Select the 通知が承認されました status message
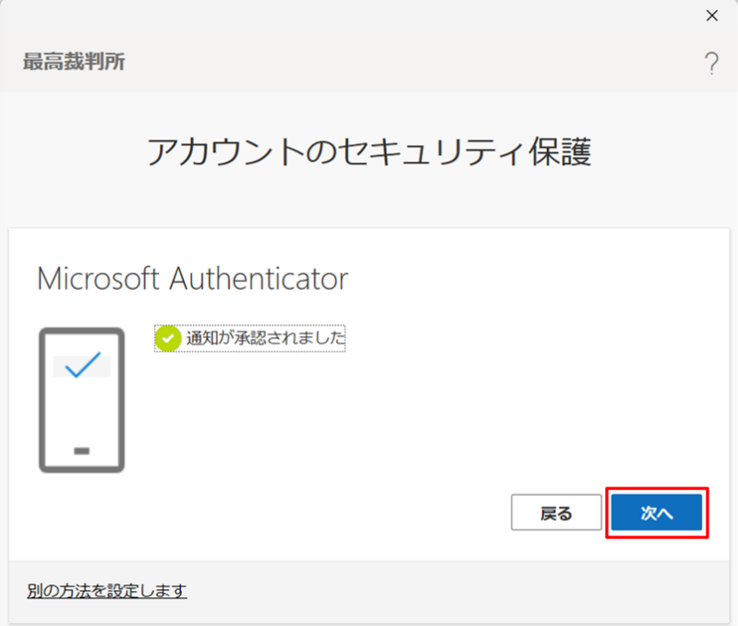Screen dimensions: 738x626 [x=266, y=338]
